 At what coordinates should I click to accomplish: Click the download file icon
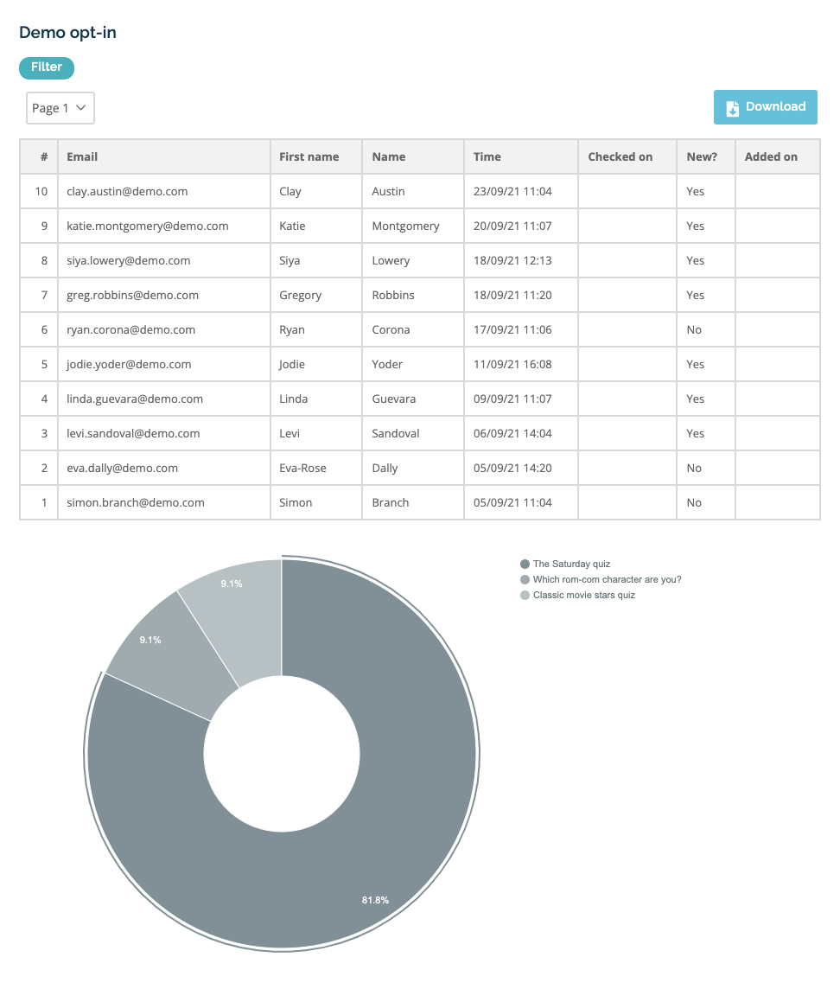click(732, 108)
